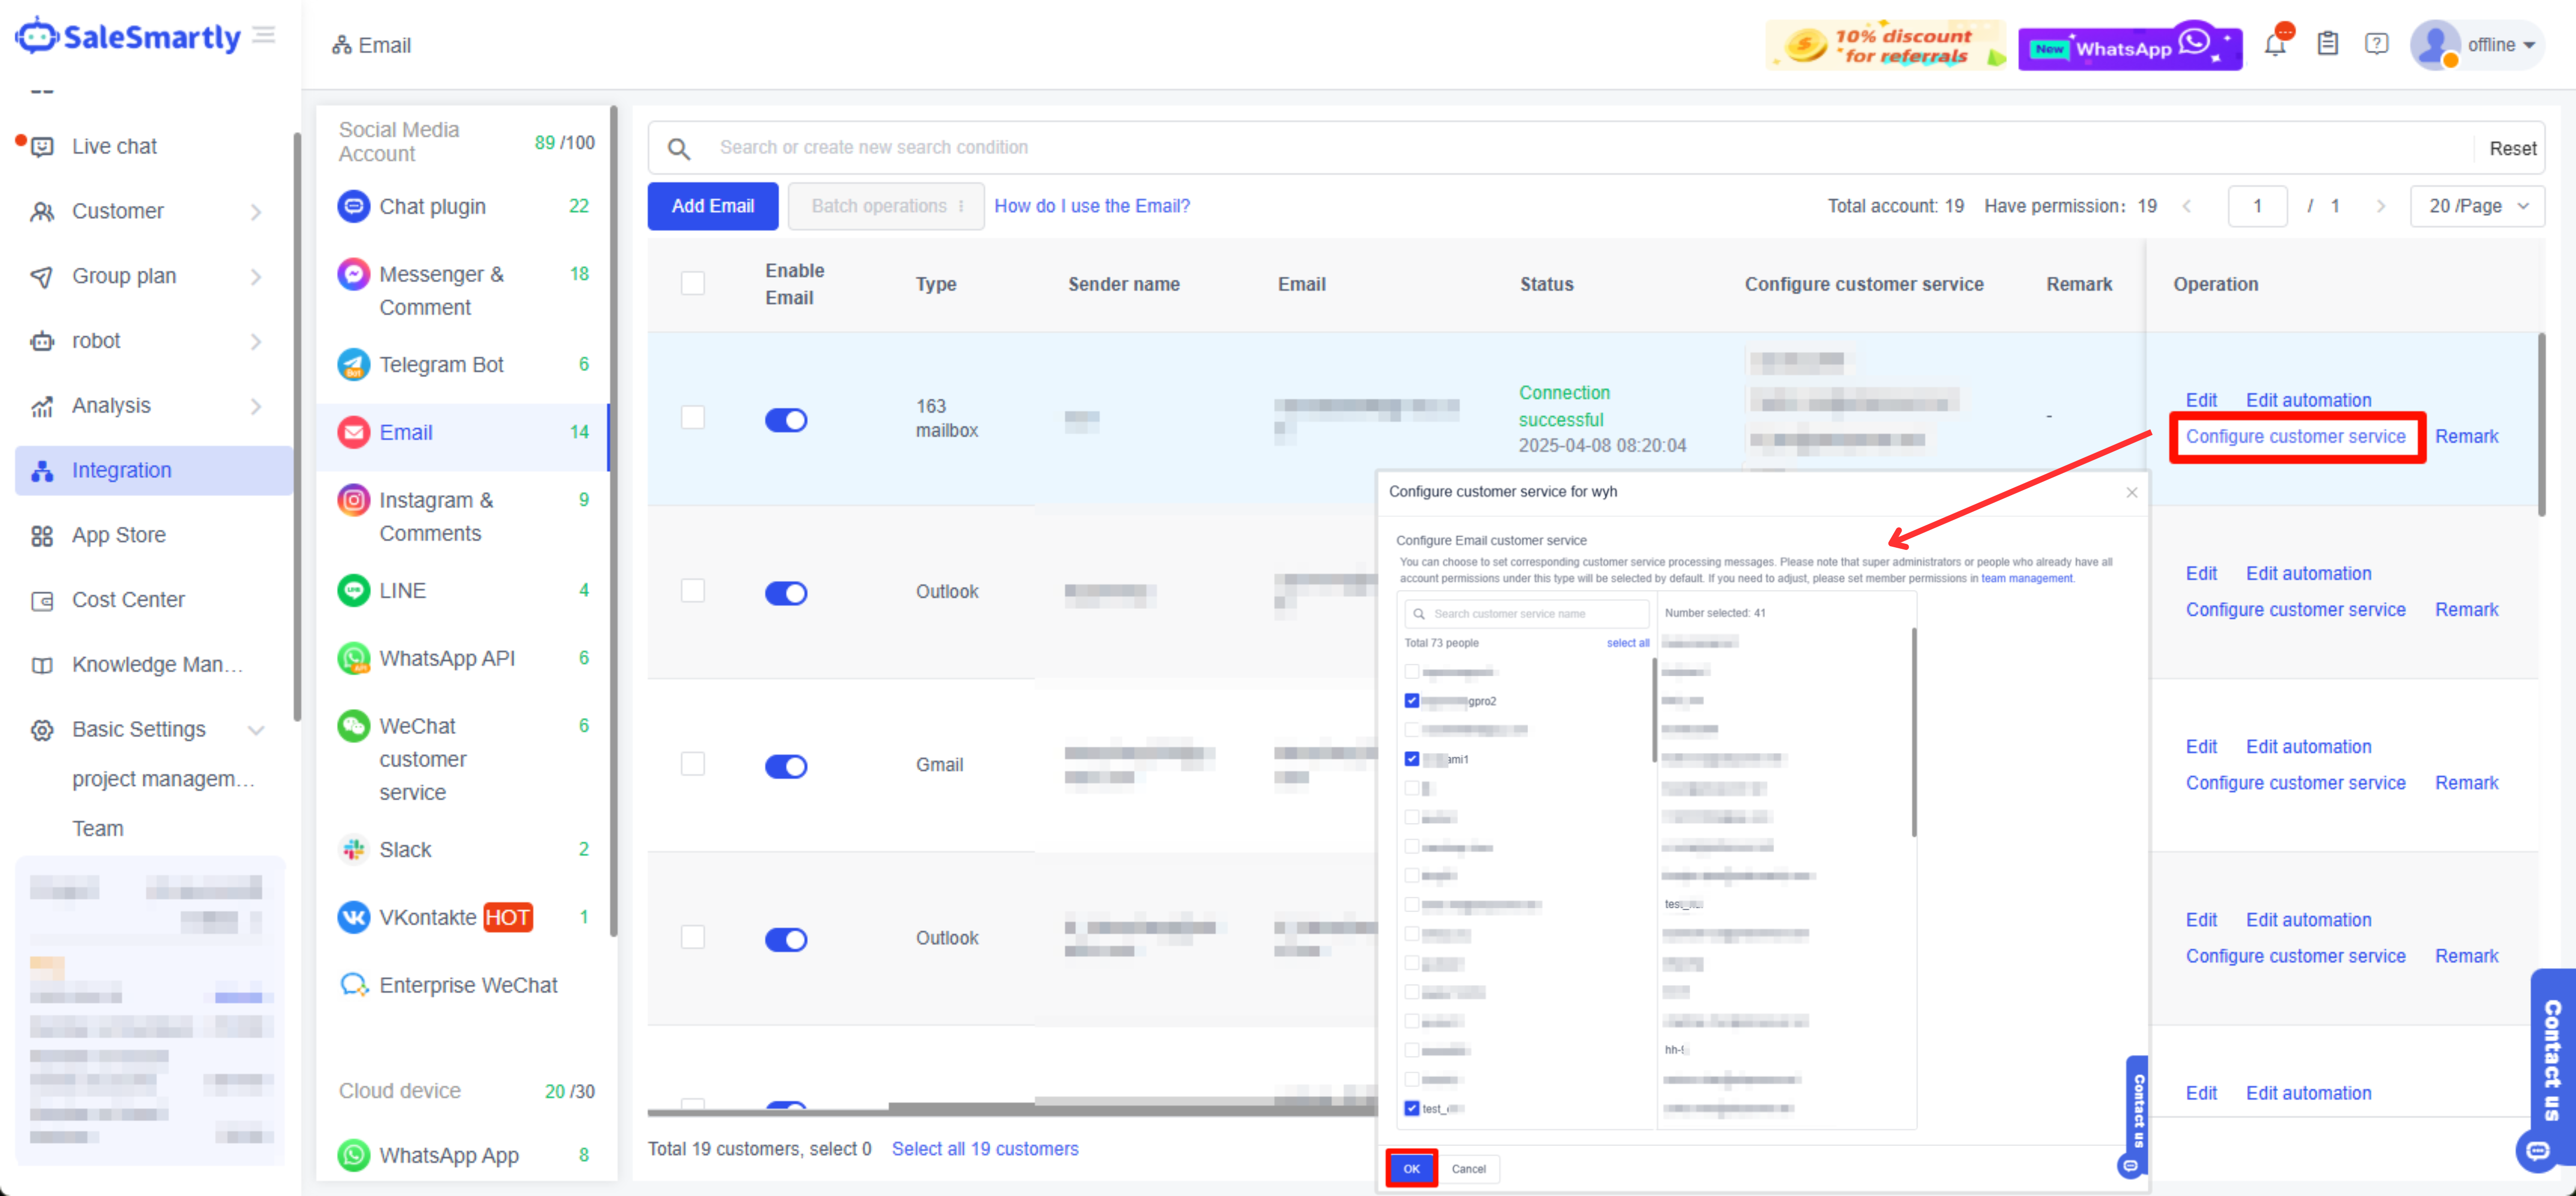Open the WhatsApp API channel
Image resolution: width=2576 pixels, height=1196 pixels.
[x=446, y=659]
